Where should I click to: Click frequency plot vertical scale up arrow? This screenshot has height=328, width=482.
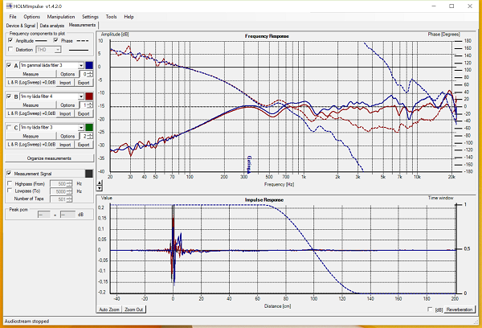pyautogui.click(x=100, y=182)
